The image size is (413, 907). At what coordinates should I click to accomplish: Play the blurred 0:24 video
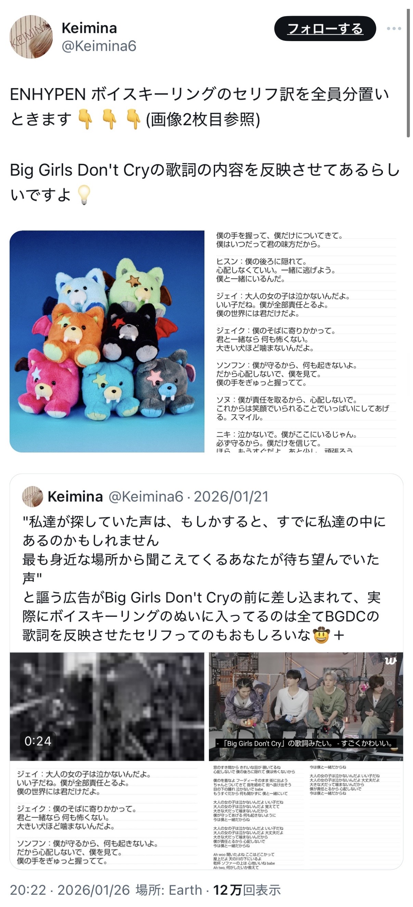(x=107, y=706)
